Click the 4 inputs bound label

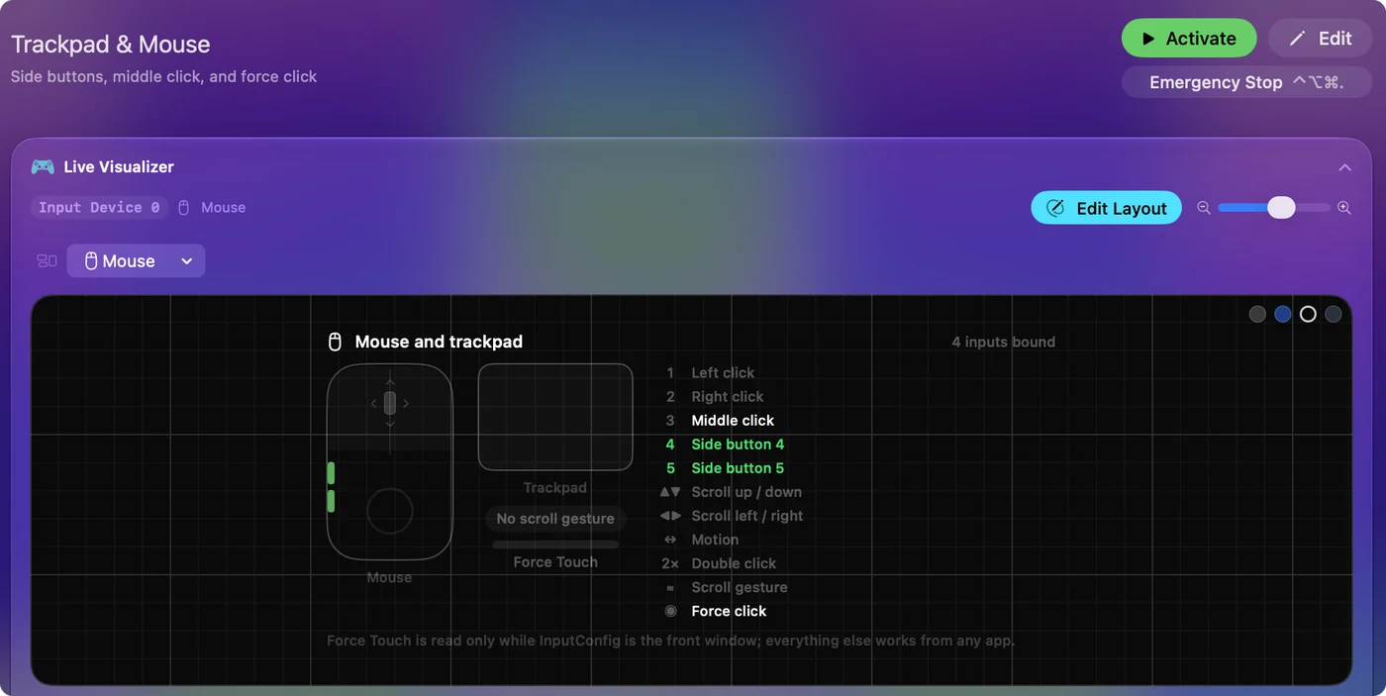pyautogui.click(x=1003, y=342)
